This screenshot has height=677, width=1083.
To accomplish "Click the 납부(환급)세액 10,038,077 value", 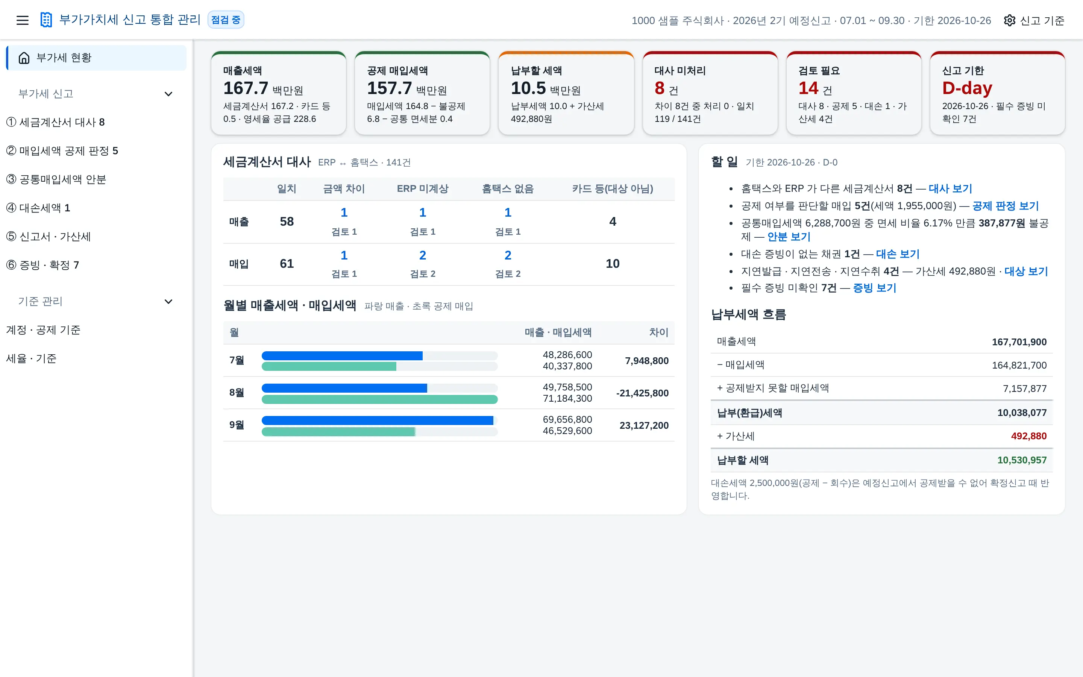I will [x=1022, y=413].
